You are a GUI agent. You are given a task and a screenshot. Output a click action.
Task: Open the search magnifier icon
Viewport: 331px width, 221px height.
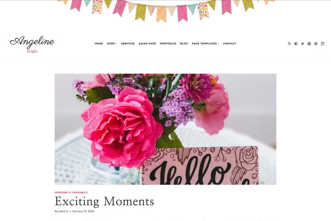point(289,44)
